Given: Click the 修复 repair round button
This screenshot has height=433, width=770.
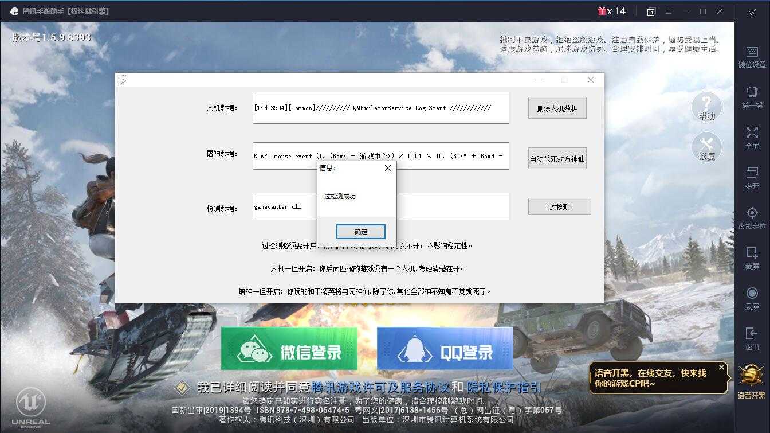Looking at the screenshot, I should pos(706,147).
